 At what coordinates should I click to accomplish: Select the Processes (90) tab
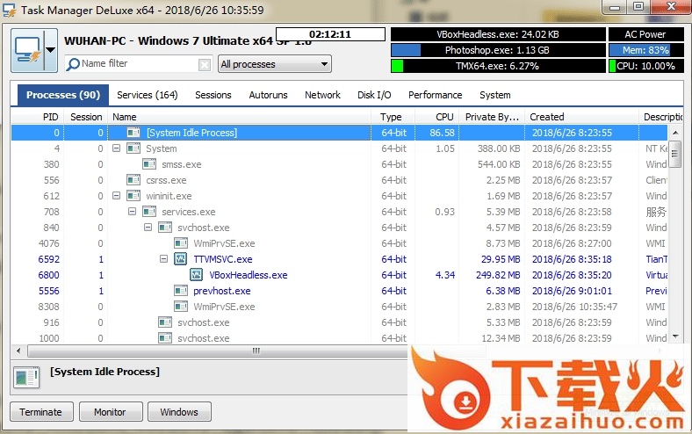click(63, 95)
